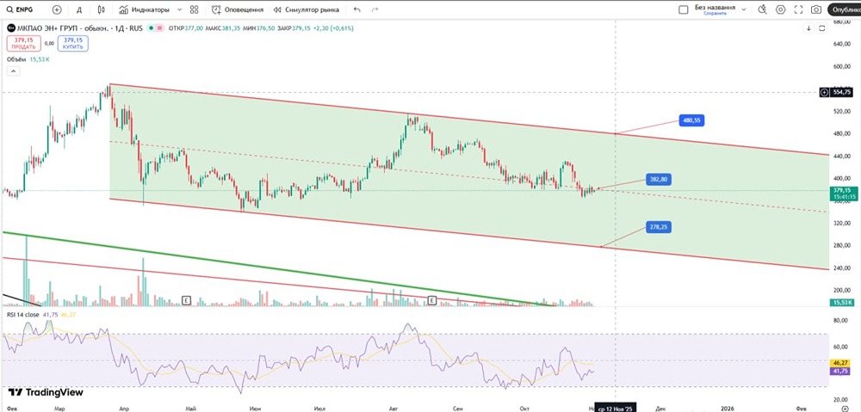Publish the idea with Опубликовать button
This screenshot has width=861, height=412.
tap(846, 9)
